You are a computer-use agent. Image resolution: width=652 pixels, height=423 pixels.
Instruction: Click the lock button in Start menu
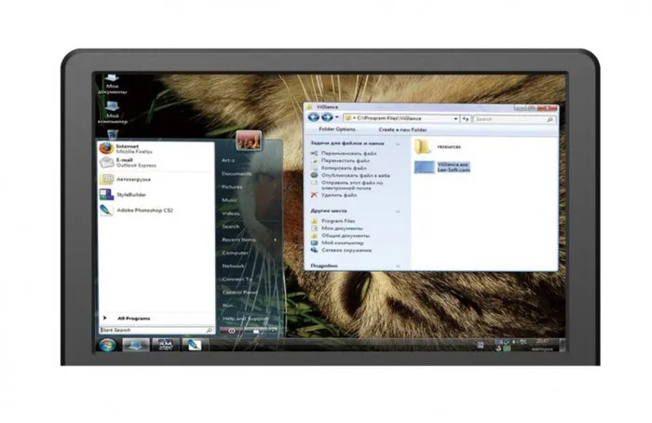point(256,331)
